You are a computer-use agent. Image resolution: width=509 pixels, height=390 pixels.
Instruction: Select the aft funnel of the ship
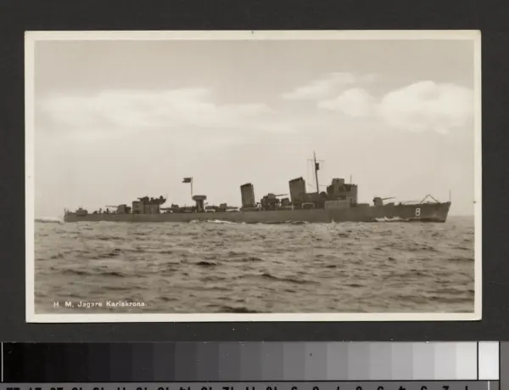[x=248, y=195]
